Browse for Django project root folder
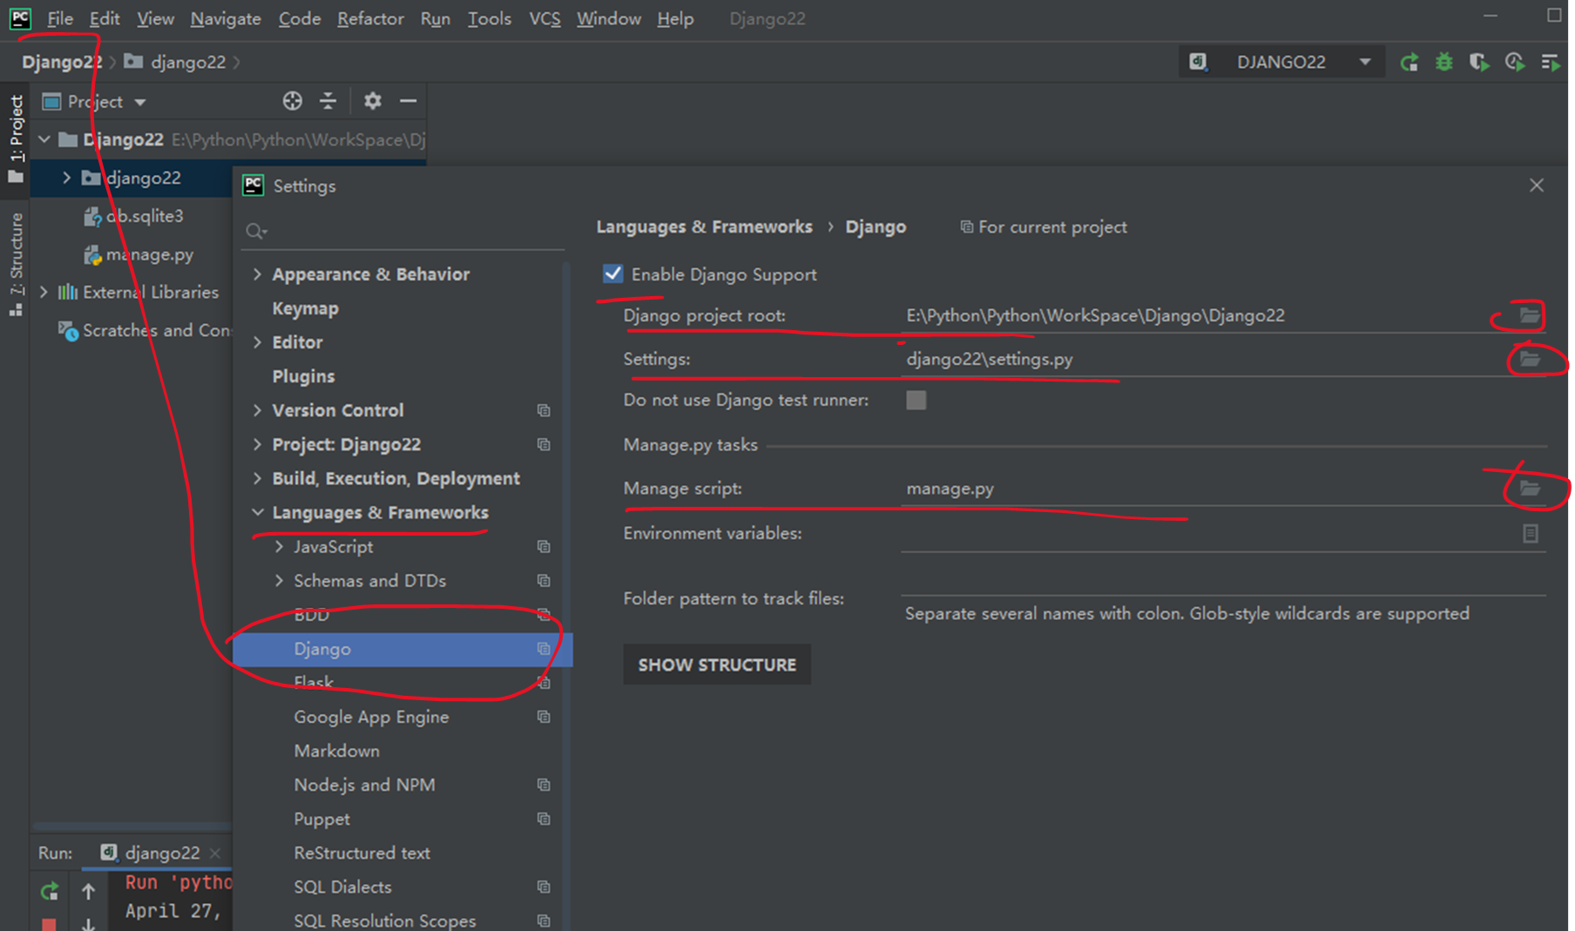Screen dimensions: 1575x931 [1530, 315]
